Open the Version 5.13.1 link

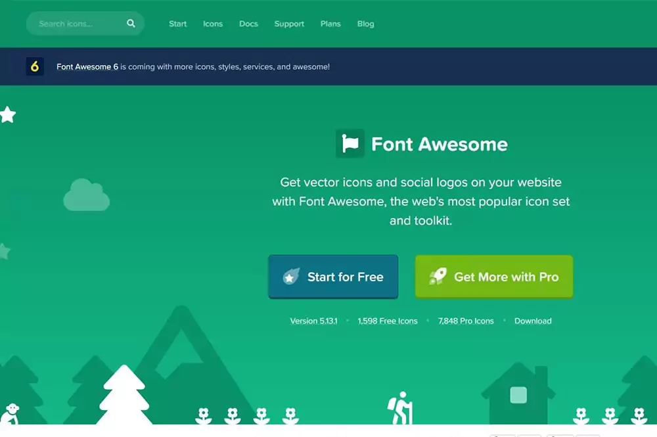314,321
